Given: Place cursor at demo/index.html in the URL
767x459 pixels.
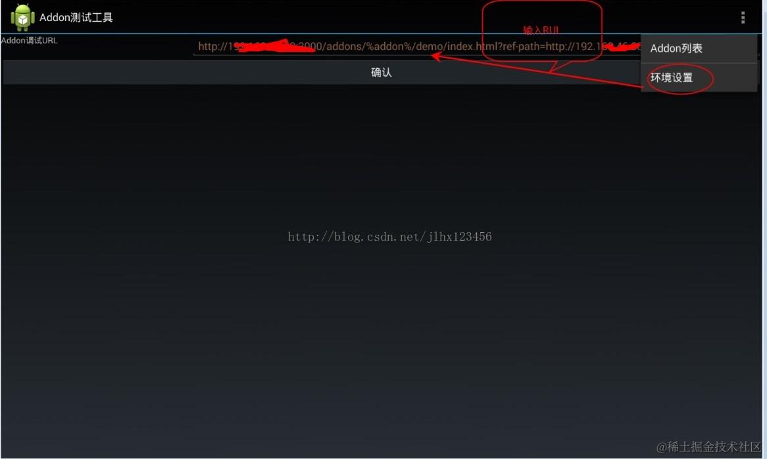Looking at the screenshot, I should click(445, 47).
